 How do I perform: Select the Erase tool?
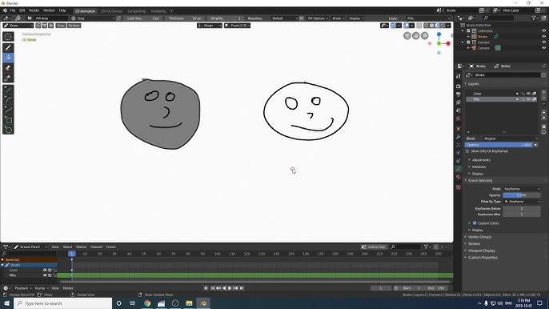click(x=8, y=68)
